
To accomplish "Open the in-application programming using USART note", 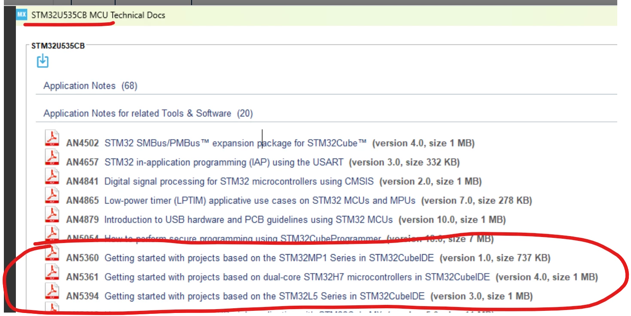I will point(224,162).
